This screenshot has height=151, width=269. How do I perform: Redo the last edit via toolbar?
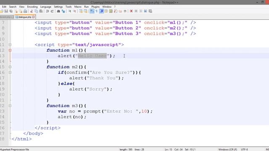click(x=52, y=11)
